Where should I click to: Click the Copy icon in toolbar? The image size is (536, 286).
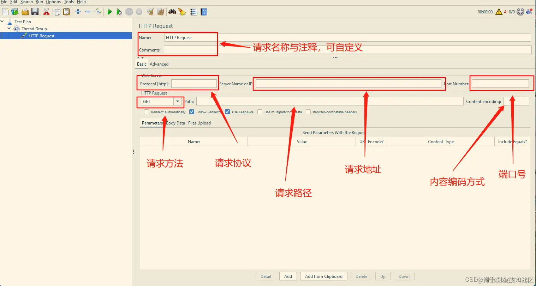(x=56, y=12)
